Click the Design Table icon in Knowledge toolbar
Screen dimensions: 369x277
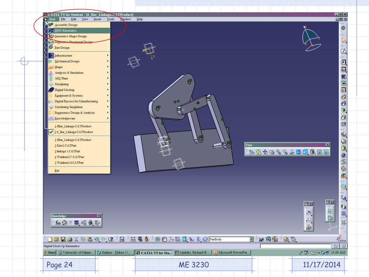coord(76,223)
